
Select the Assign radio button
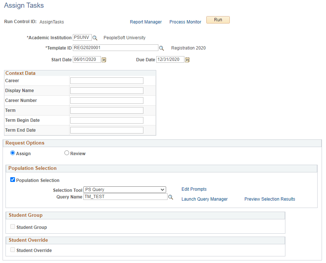(x=12, y=153)
